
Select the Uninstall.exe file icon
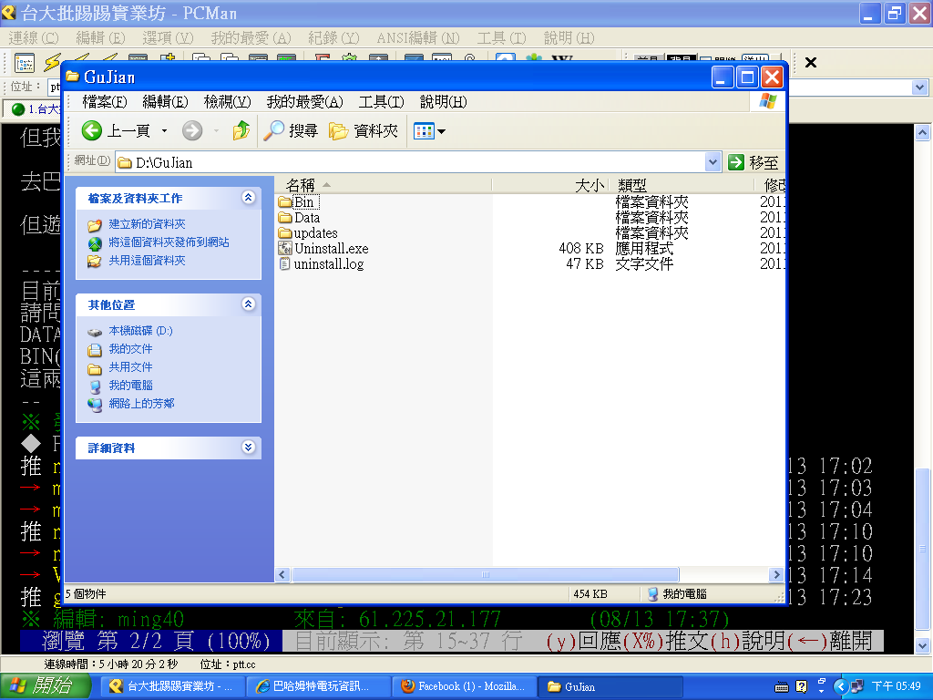pos(284,249)
